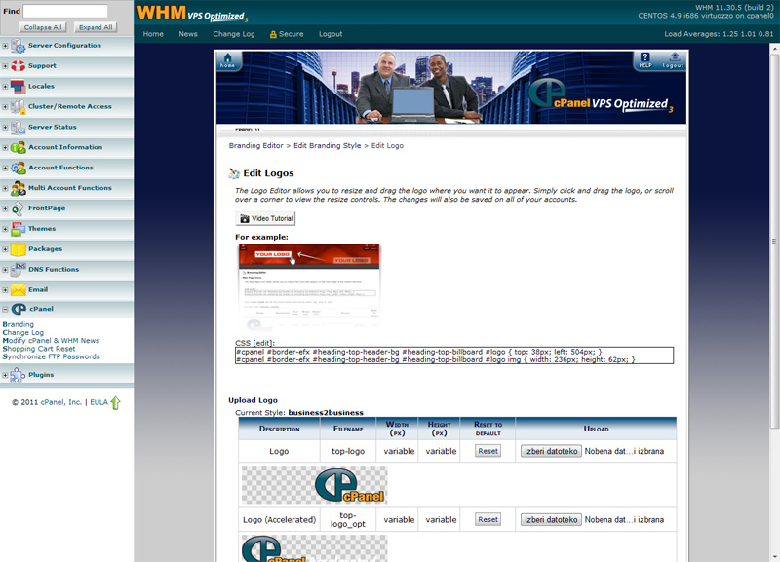Select Logout in the top menu
Screen dimensions: 780x562
tap(331, 34)
